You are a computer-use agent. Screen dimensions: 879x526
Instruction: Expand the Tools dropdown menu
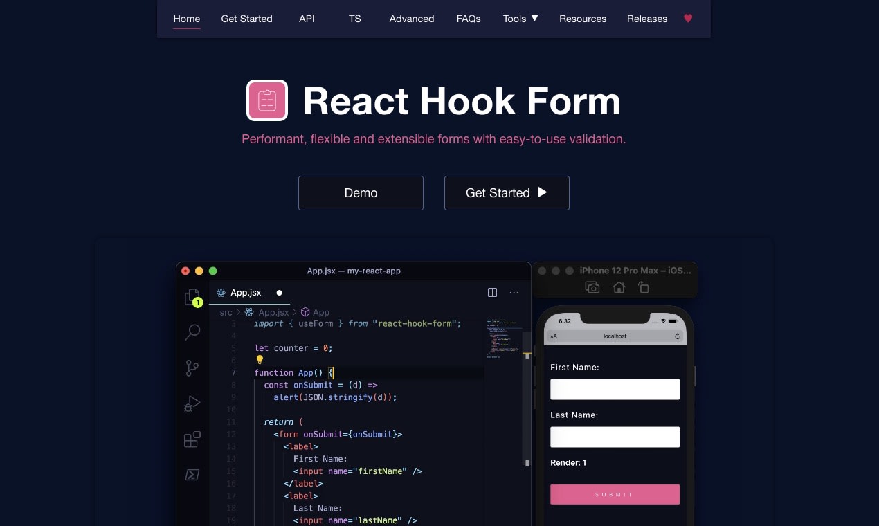click(520, 19)
